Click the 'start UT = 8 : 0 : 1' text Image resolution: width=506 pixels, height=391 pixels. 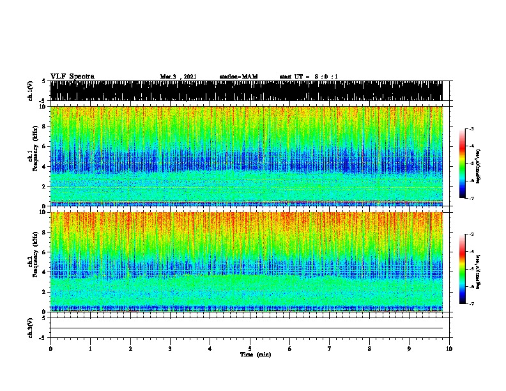coord(309,77)
